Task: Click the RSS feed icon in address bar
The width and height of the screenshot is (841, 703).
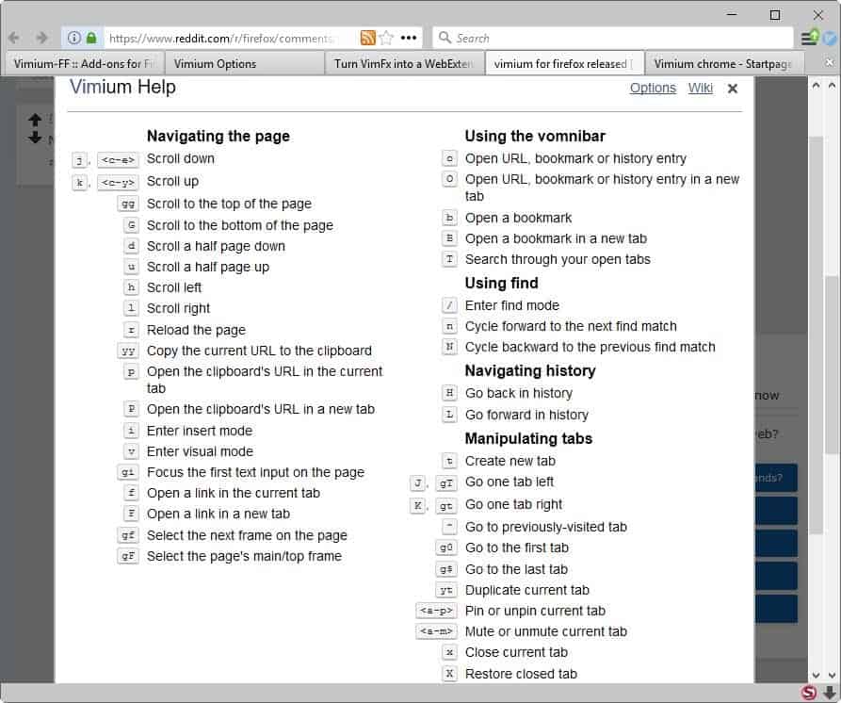Action: (368, 38)
